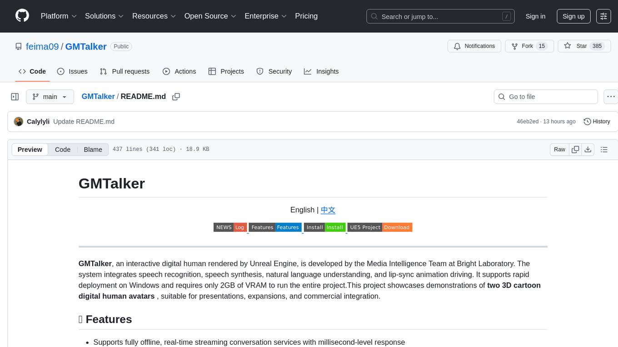Switch to the Code tab
Screen dimensions: 618x347
32,71
